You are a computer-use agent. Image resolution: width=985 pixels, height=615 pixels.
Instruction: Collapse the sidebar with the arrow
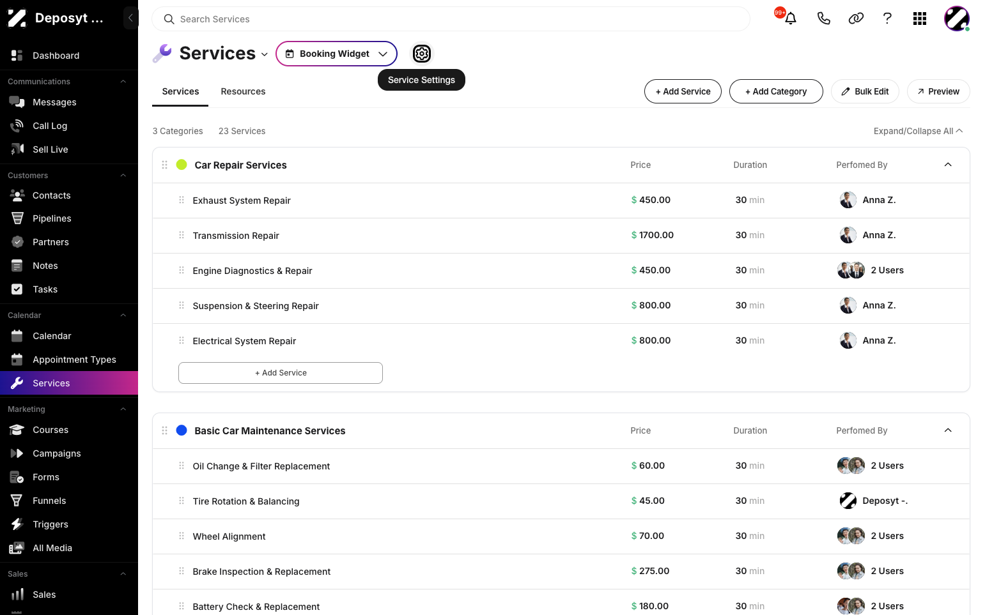click(x=130, y=18)
